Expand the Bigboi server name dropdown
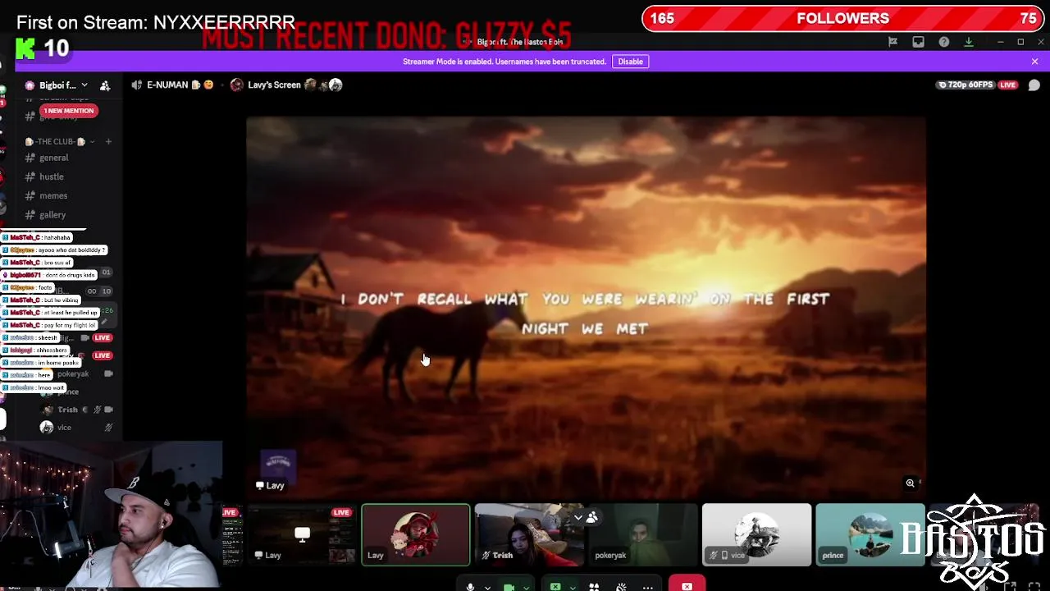Screen dimensions: 1050x591 (84, 85)
